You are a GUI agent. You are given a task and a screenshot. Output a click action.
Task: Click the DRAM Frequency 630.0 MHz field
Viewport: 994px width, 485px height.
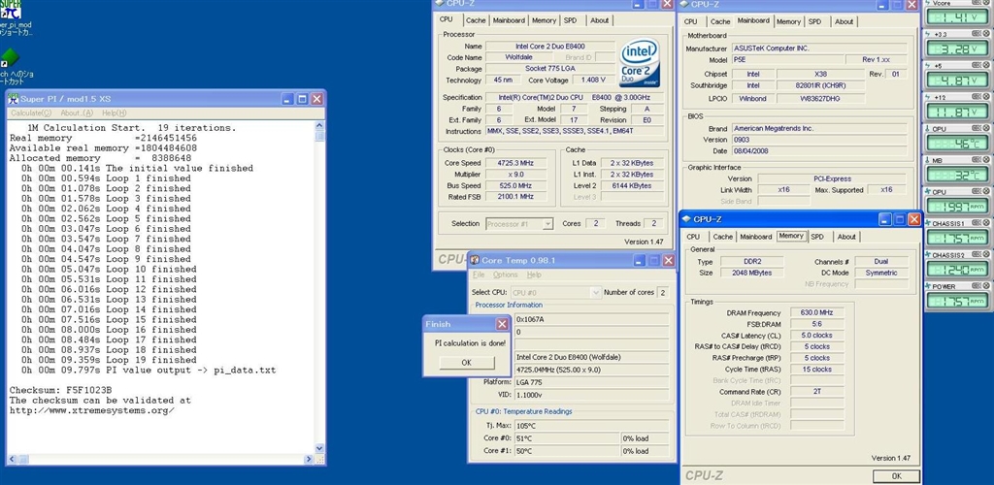coord(816,312)
